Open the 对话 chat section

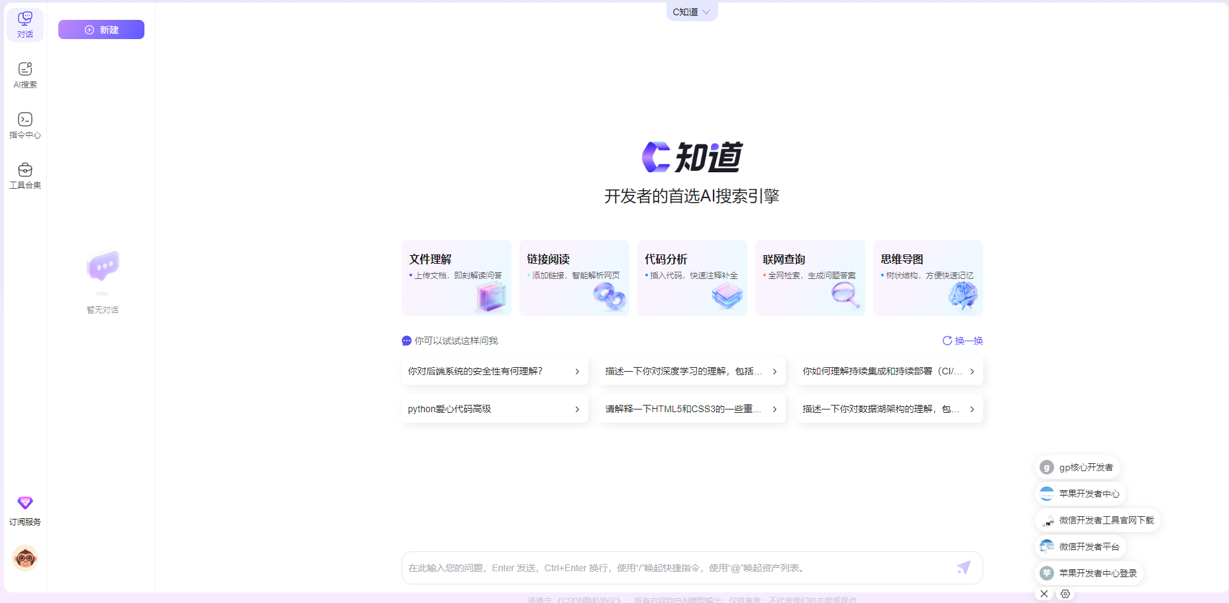[25, 25]
